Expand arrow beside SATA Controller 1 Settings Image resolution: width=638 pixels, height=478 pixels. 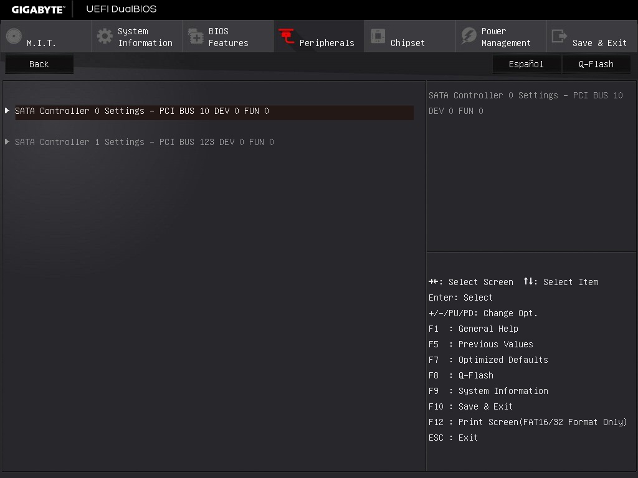(7, 142)
